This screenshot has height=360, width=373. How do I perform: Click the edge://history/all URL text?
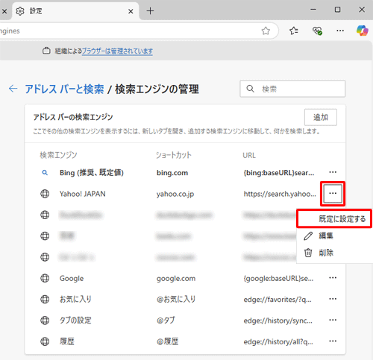[278, 341]
